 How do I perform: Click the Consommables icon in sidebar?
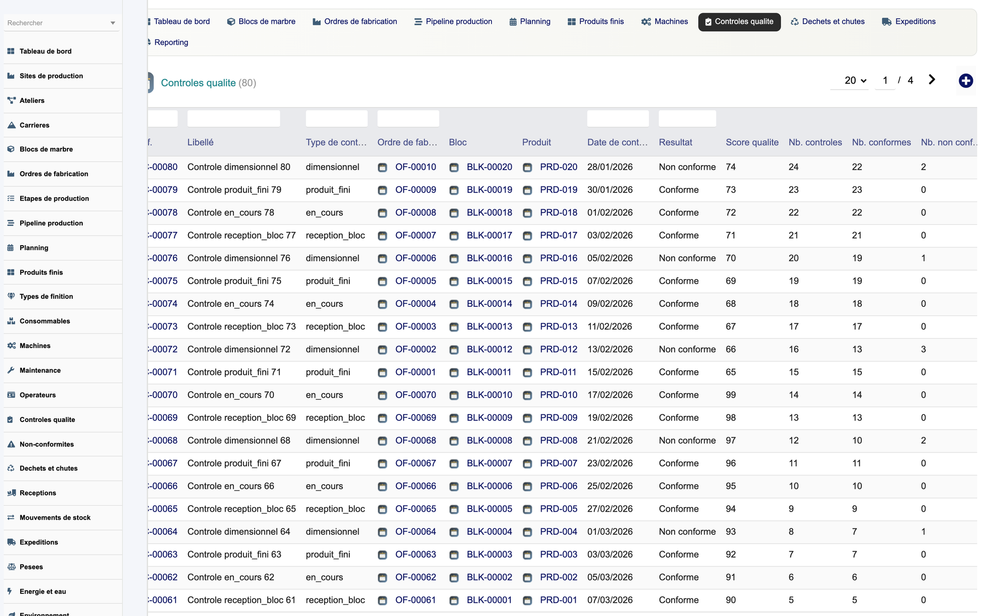coord(11,321)
